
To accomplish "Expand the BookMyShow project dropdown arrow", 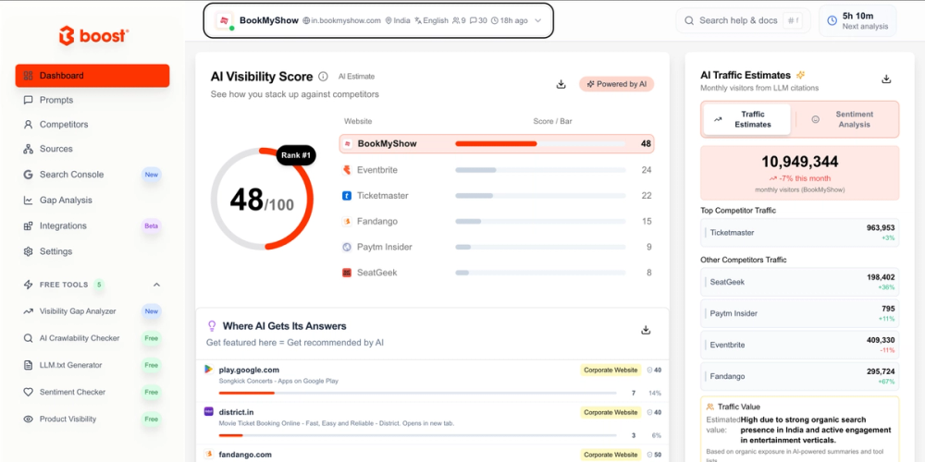I will click(537, 20).
